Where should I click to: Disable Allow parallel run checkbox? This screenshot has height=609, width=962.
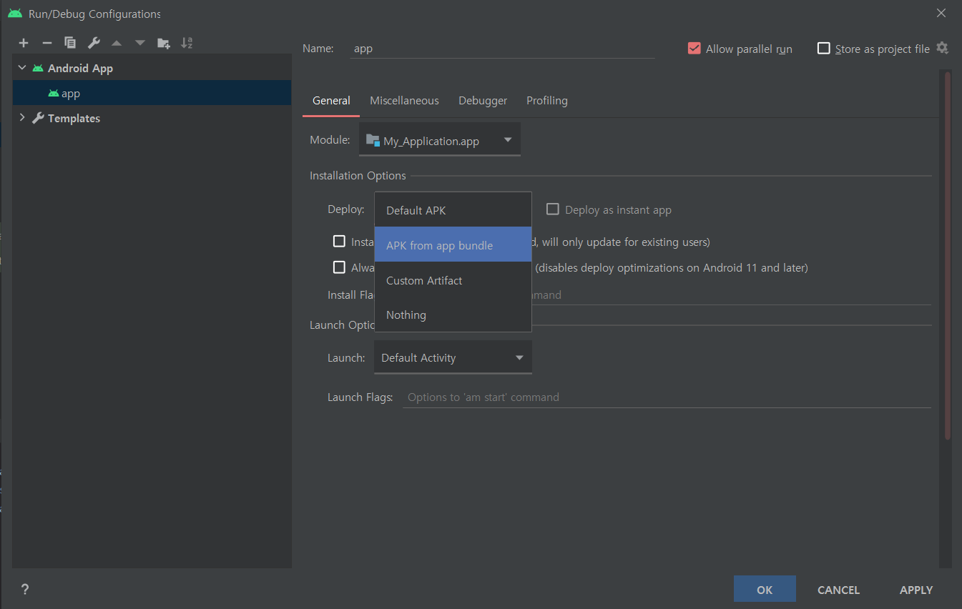click(x=694, y=49)
